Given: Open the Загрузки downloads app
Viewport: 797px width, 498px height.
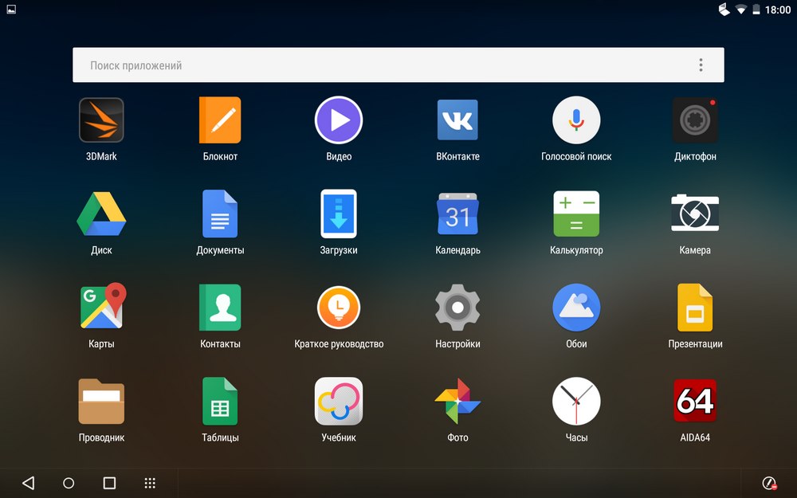Looking at the screenshot, I should pos(339,214).
